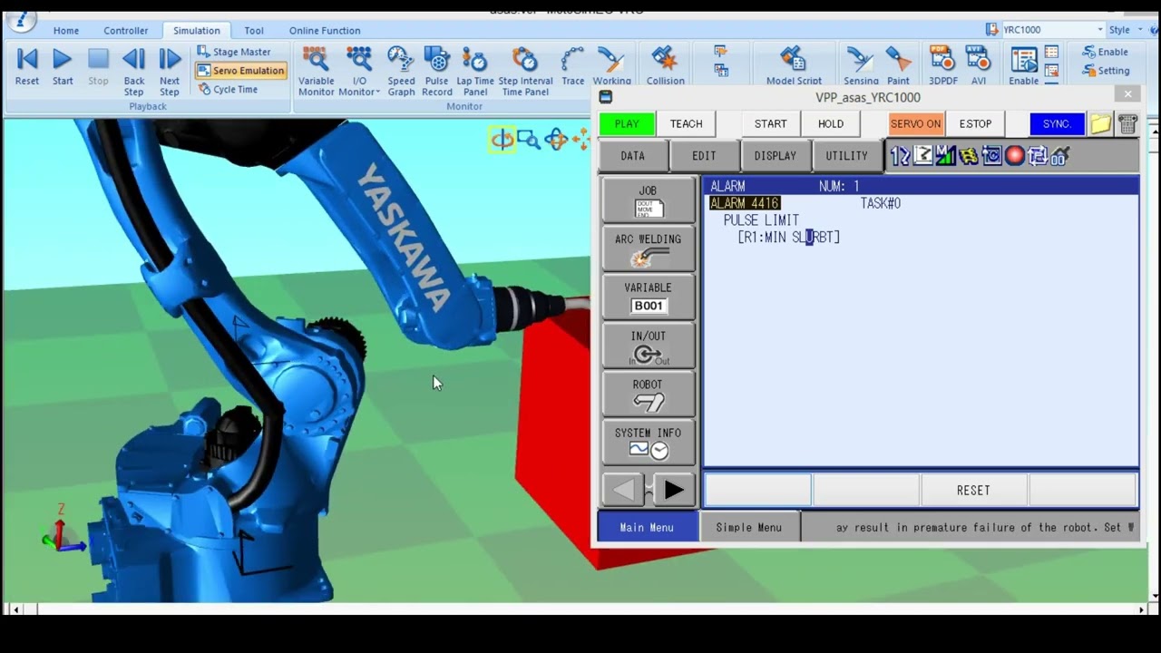Open the DISPLAY pendant menu
This screenshot has height=653, width=1161.
776,156
